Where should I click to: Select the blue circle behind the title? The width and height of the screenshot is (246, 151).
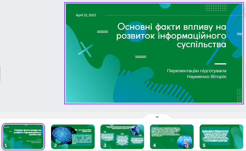pyautogui.click(x=135, y=32)
